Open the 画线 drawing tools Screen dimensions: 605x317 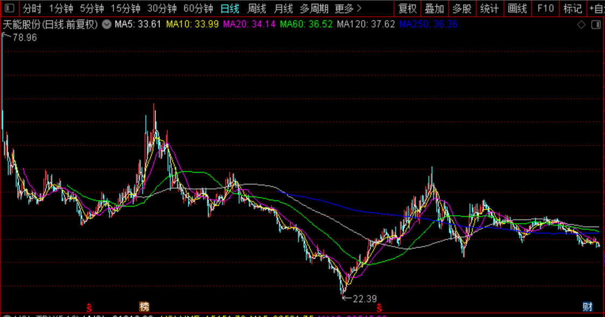tap(517, 8)
